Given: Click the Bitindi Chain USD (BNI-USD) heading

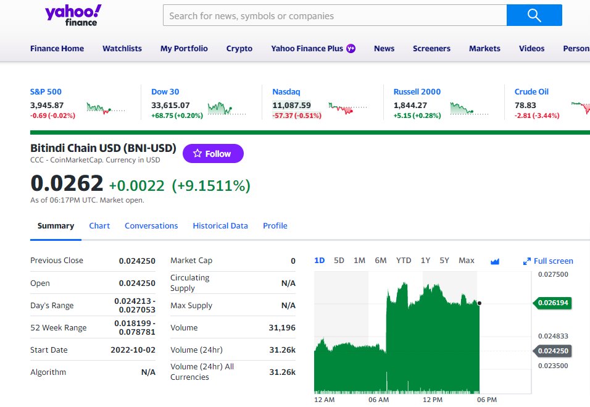Looking at the screenshot, I should pos(103,148).
